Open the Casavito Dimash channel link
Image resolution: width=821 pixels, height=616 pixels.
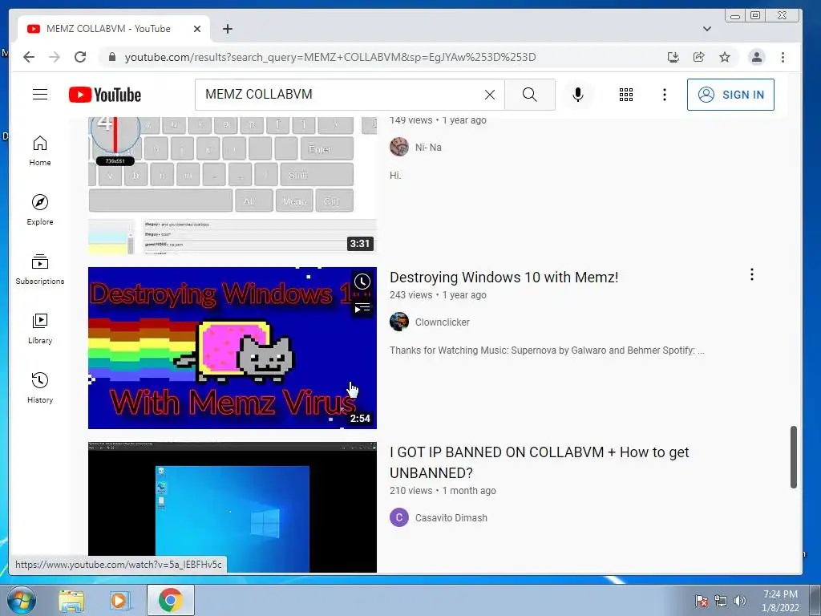[x=451, y=517]
